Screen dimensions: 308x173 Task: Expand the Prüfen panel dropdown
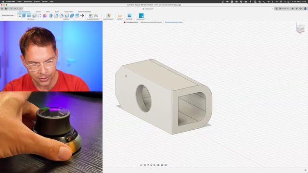[120, 19]
